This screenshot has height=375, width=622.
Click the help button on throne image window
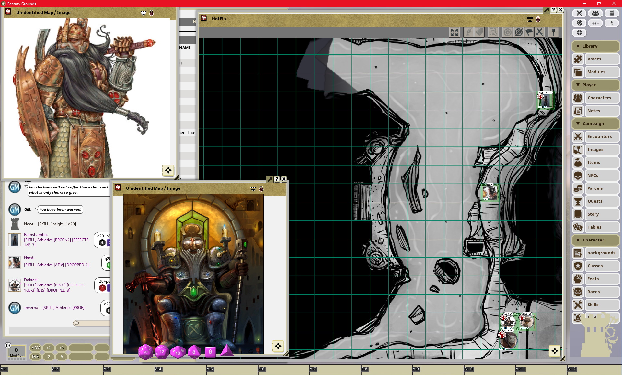277,179
